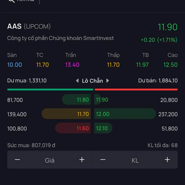Focus the Giá price input field
The image size is (185, 185).
(50, 160)
